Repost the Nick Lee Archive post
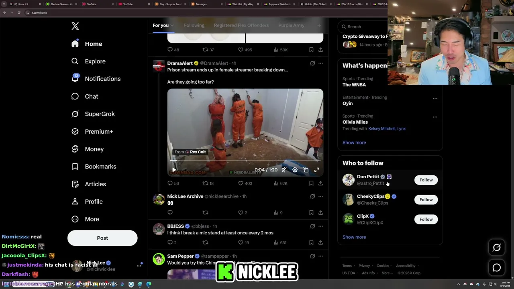Image resolution: width=514 pixels, height=289 pixels. [x=205, y=213]
